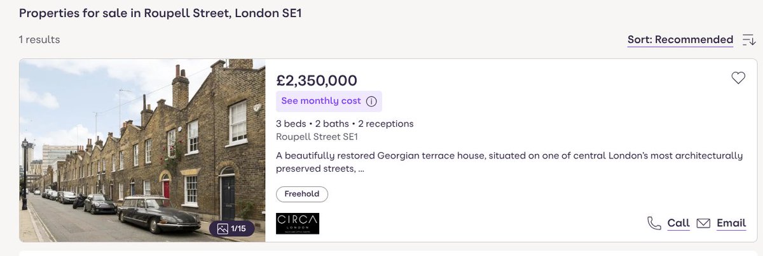Click the 3 beds 2 baths 2 receptions line
This screenshot has height=256, width=763.
click(345, 124)
